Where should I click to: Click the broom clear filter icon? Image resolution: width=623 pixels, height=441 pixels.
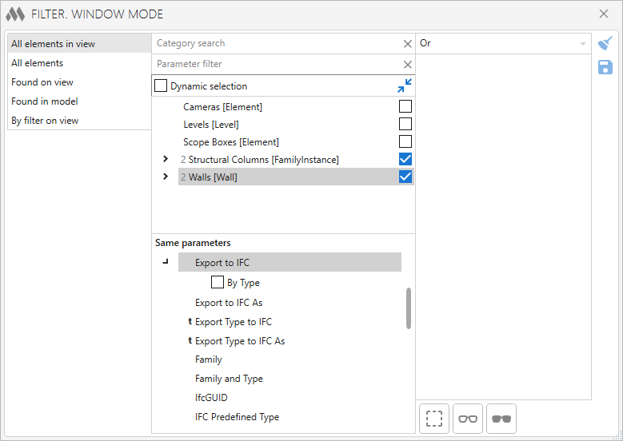pyautogui.click(x=605, y=43)
